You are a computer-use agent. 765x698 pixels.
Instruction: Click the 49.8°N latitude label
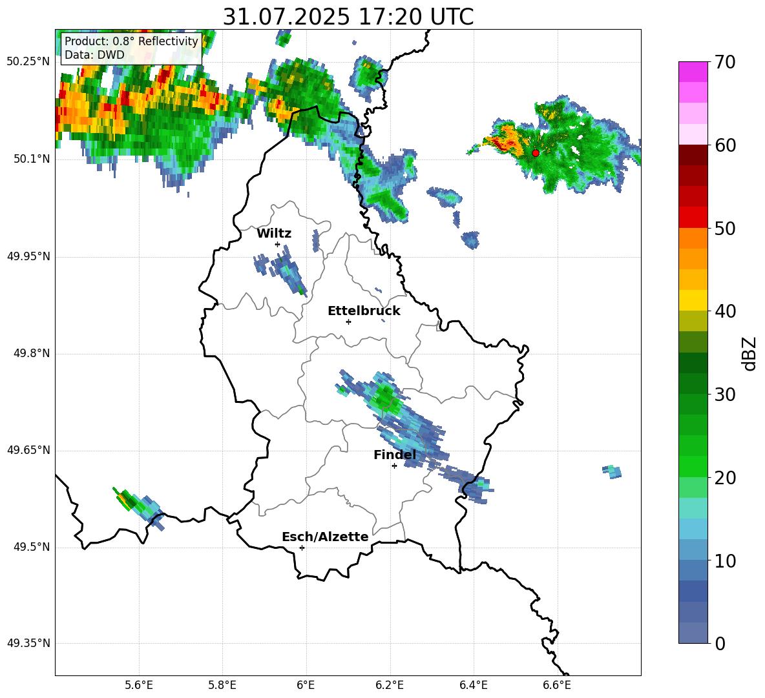click(x=32, y=353)
